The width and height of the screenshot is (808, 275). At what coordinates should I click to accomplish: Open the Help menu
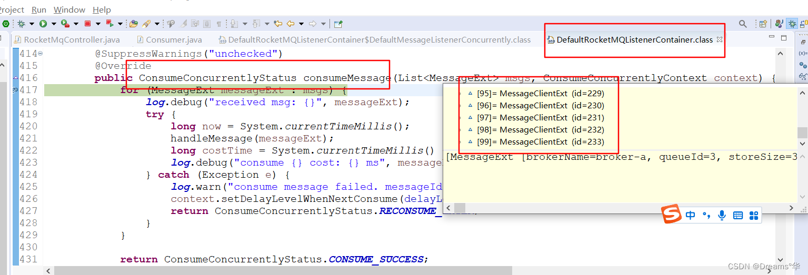(102, 9)
